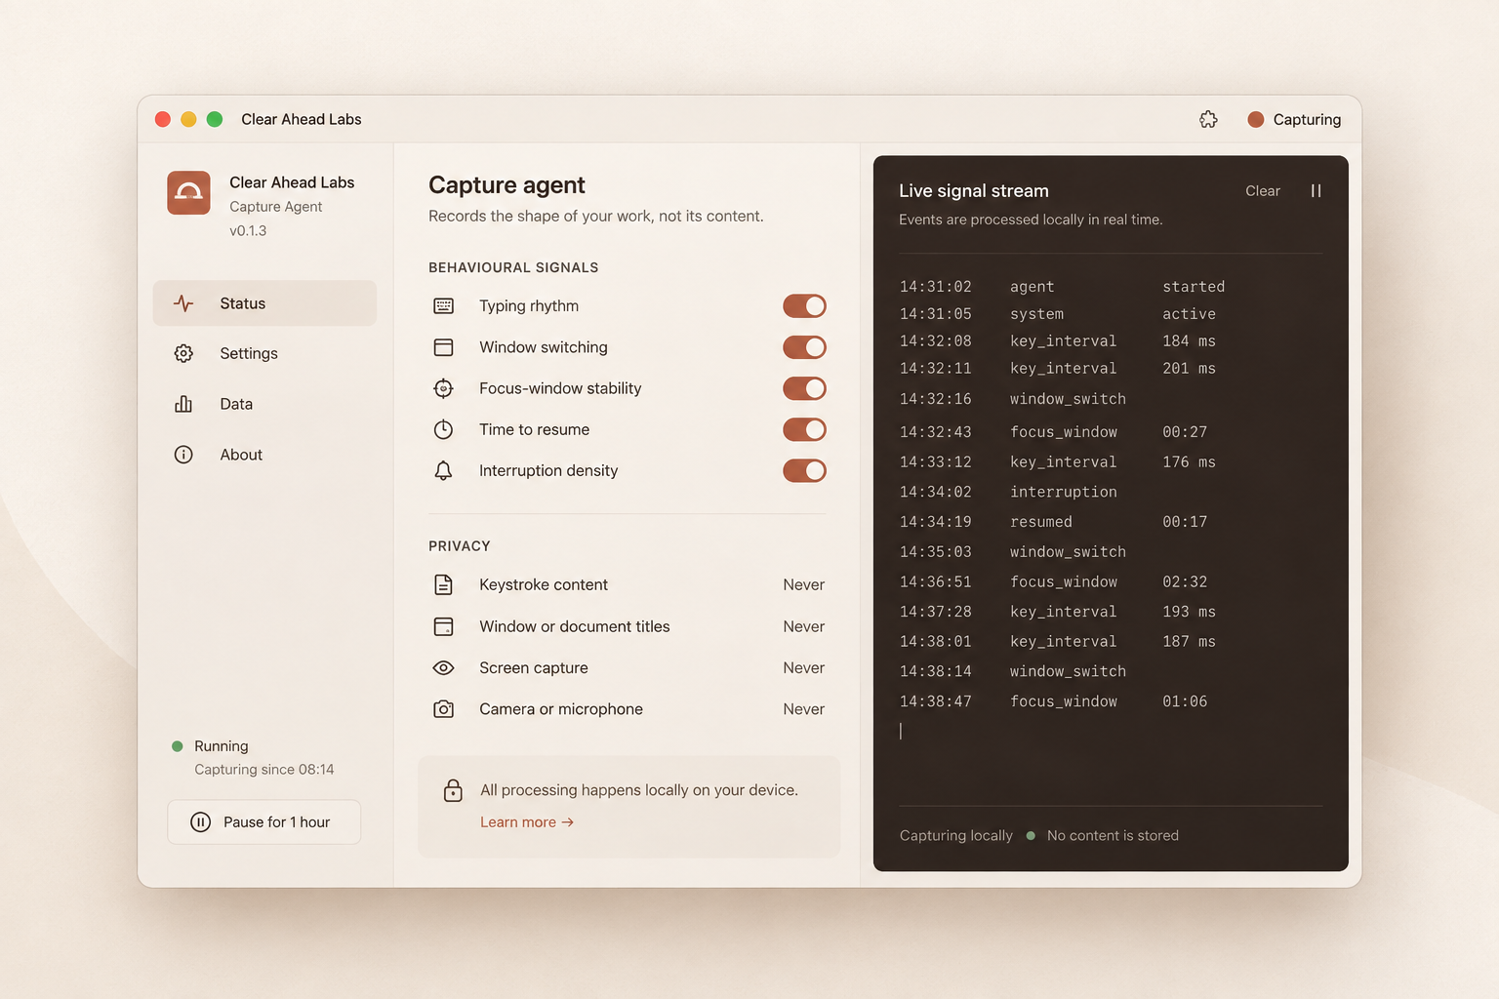Image resolution: width=1499 pixels, height=999 pixels.
Task: Click Never value for Screen capture
Action: [804, 668]
